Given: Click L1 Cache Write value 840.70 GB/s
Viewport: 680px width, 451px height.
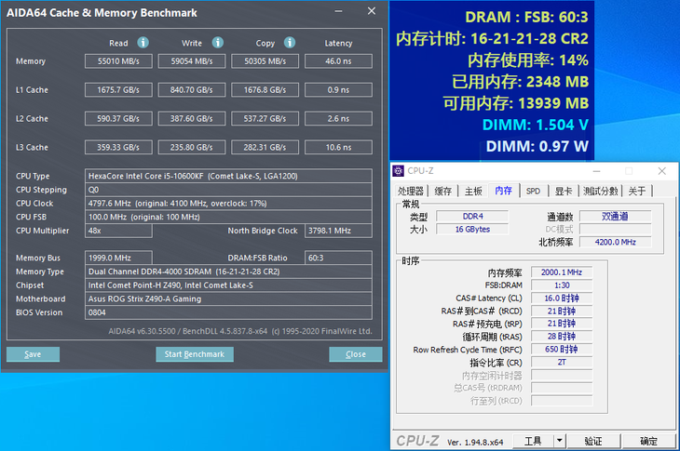Looking at the screenshot, I should (x=192, y=89).
